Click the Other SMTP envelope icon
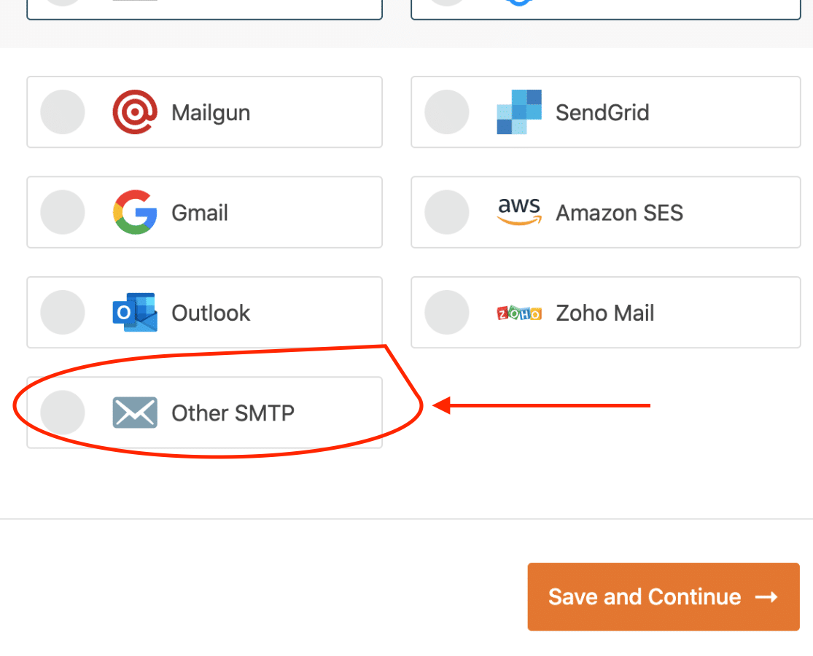 (135, 413)
